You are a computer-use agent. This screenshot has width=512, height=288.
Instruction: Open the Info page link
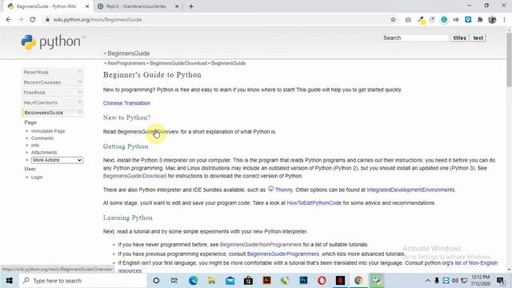pos(35,146)
